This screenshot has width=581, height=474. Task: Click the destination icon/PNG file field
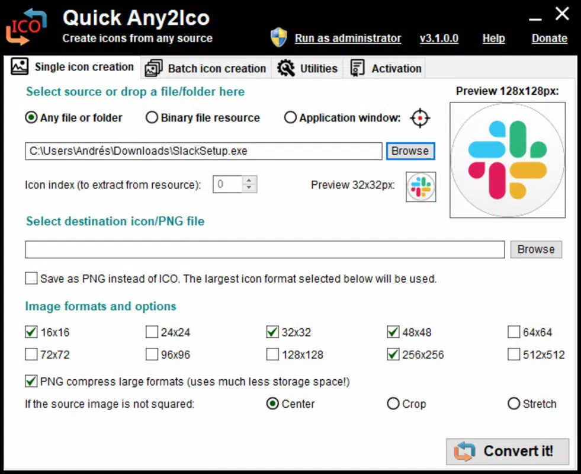tap(265, 249)
